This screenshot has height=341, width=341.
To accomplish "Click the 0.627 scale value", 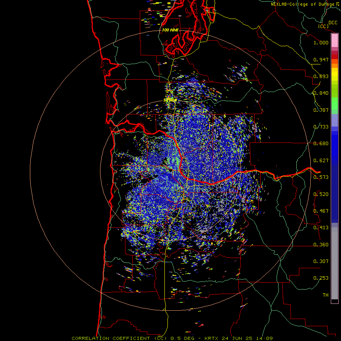I will (321, 161).
